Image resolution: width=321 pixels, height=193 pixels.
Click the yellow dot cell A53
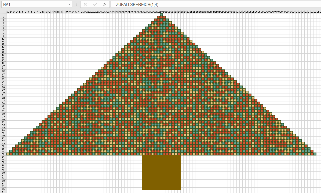(8, 154)
